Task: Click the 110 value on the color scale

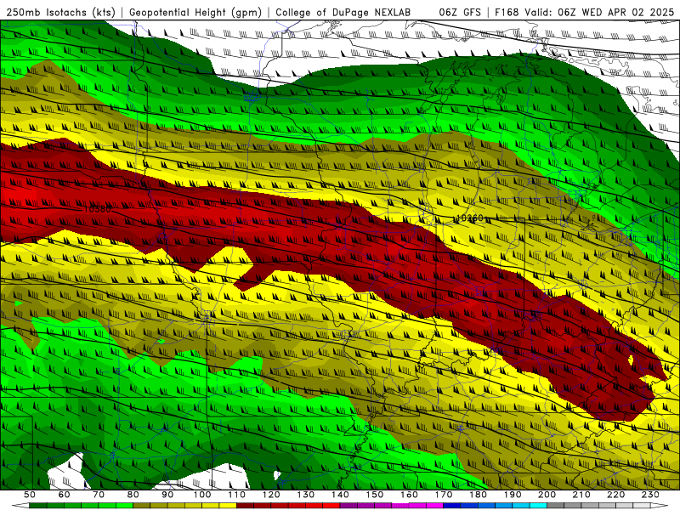Action: tap(236, 495)
